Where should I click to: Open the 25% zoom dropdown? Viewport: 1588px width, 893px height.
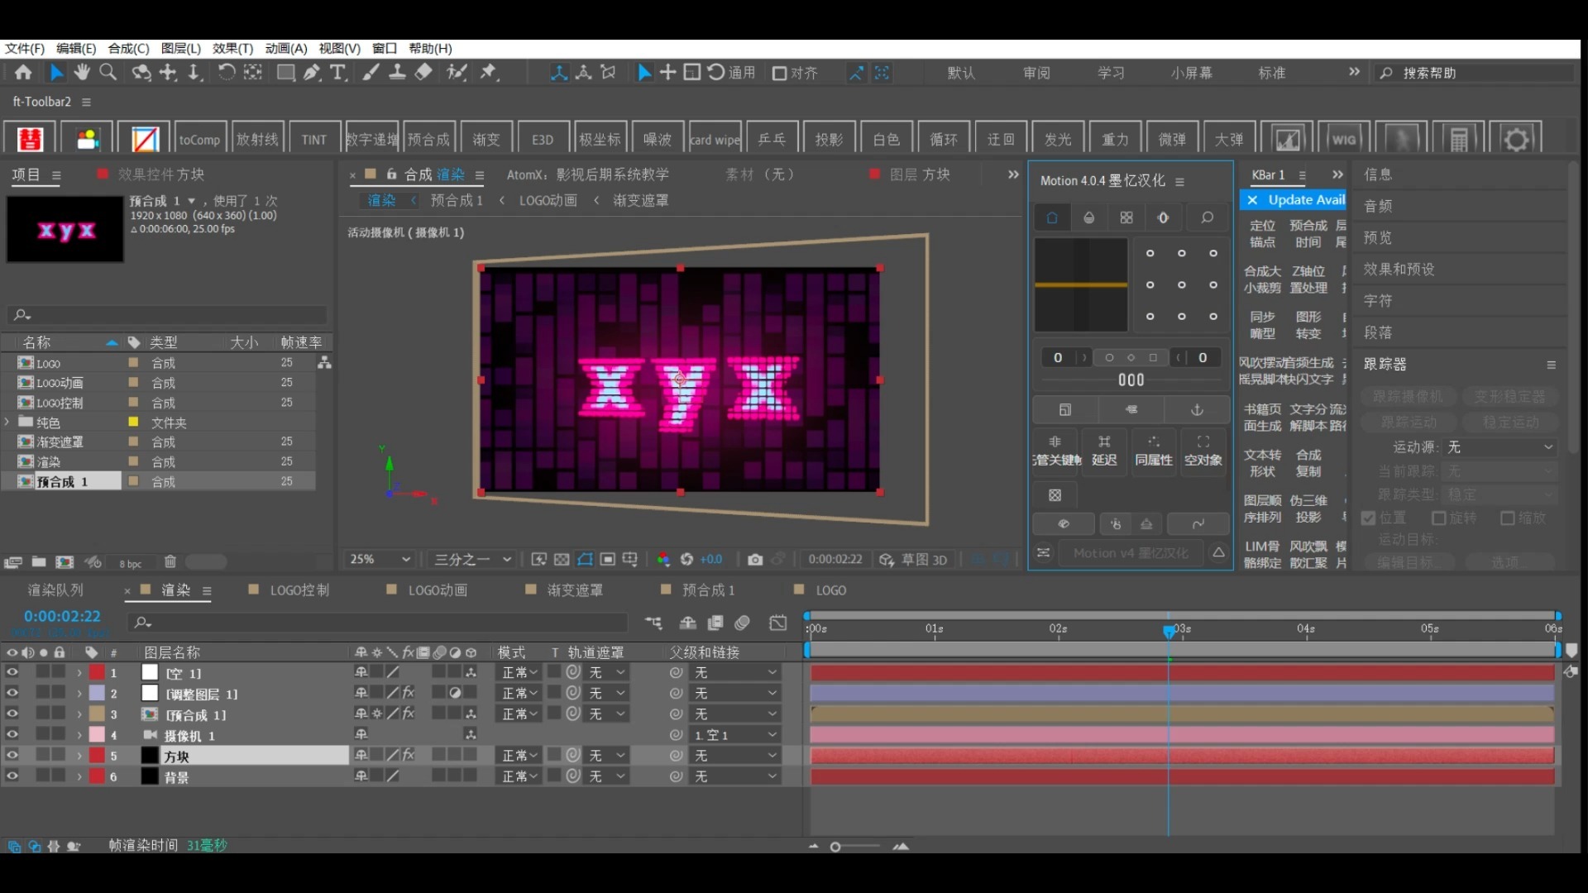pyautogui.click(x=380, y=560)
